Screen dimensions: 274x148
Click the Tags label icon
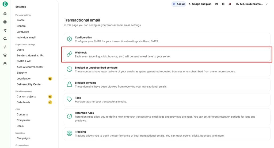pos(69,99)
